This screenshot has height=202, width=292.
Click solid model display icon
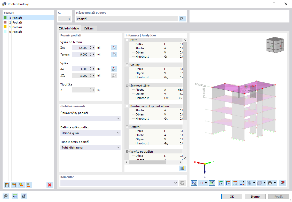(x=249, y=183)
